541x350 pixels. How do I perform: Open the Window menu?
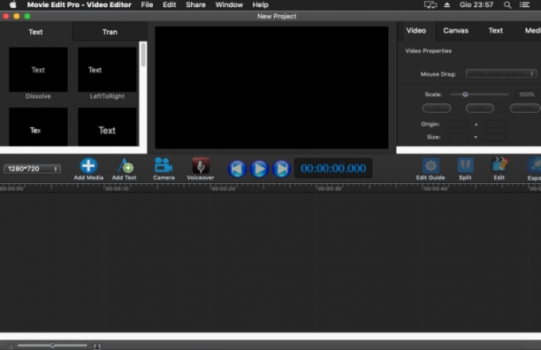click(229, 4)
